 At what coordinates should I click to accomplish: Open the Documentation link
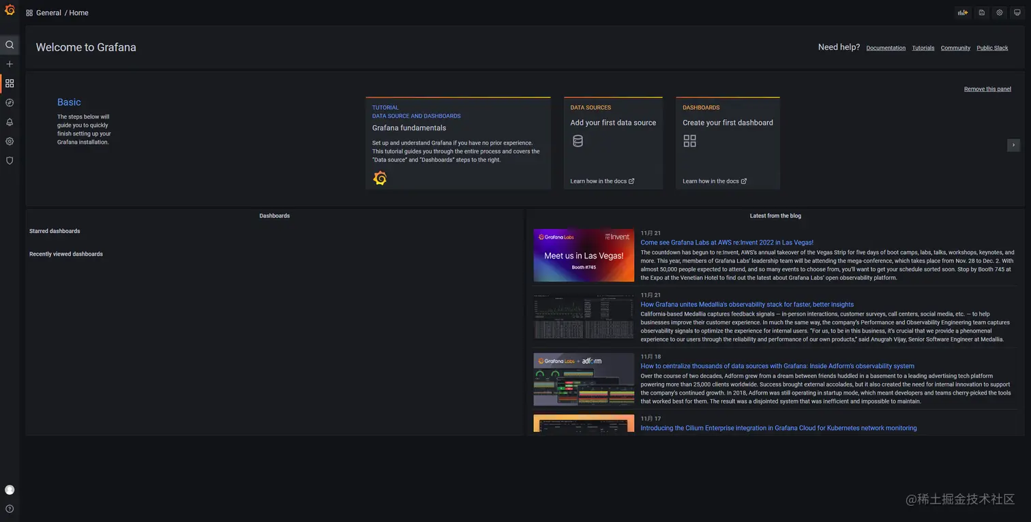886,48
